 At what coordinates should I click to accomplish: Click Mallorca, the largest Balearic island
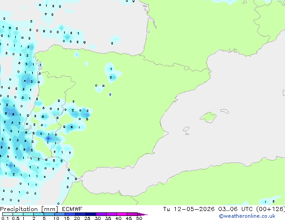click(x=208, y=117)
